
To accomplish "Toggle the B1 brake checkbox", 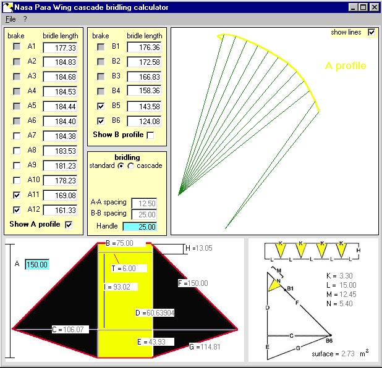I will coord(101,46).
